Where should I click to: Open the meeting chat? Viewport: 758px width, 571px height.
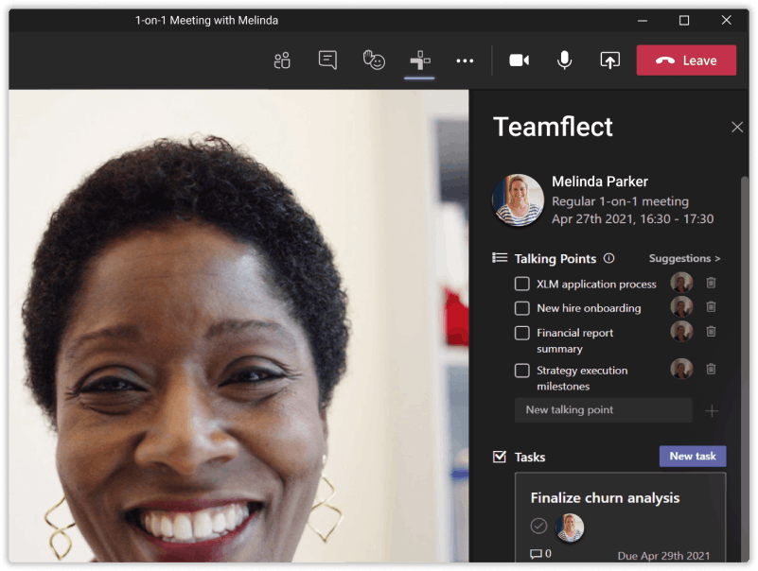(326, 60)
